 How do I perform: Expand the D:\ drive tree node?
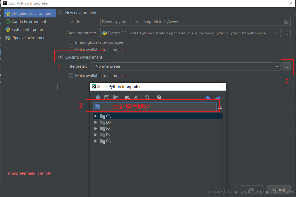tap(96, 122)
